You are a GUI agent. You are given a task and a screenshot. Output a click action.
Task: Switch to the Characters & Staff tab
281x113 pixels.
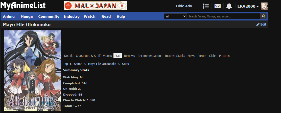pos(88,56)
